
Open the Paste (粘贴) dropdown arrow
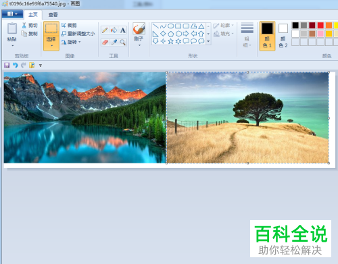click(13, 46)
